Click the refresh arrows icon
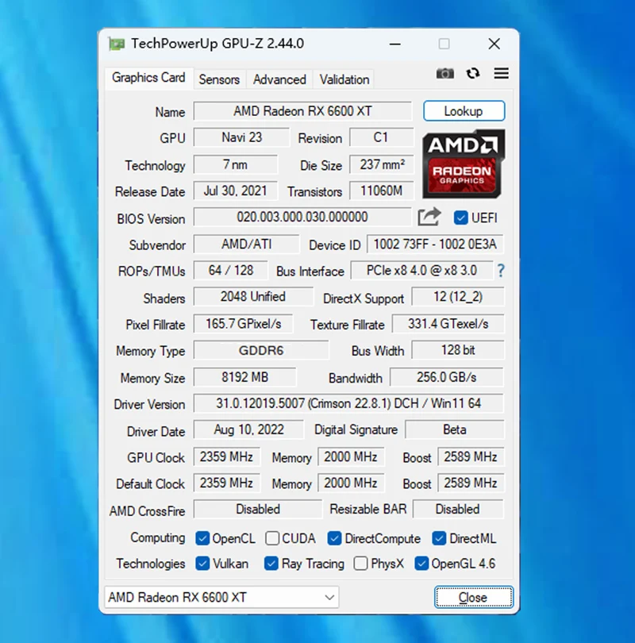The height and width of the screenshot is (643, 635). (x=473, y=73)
